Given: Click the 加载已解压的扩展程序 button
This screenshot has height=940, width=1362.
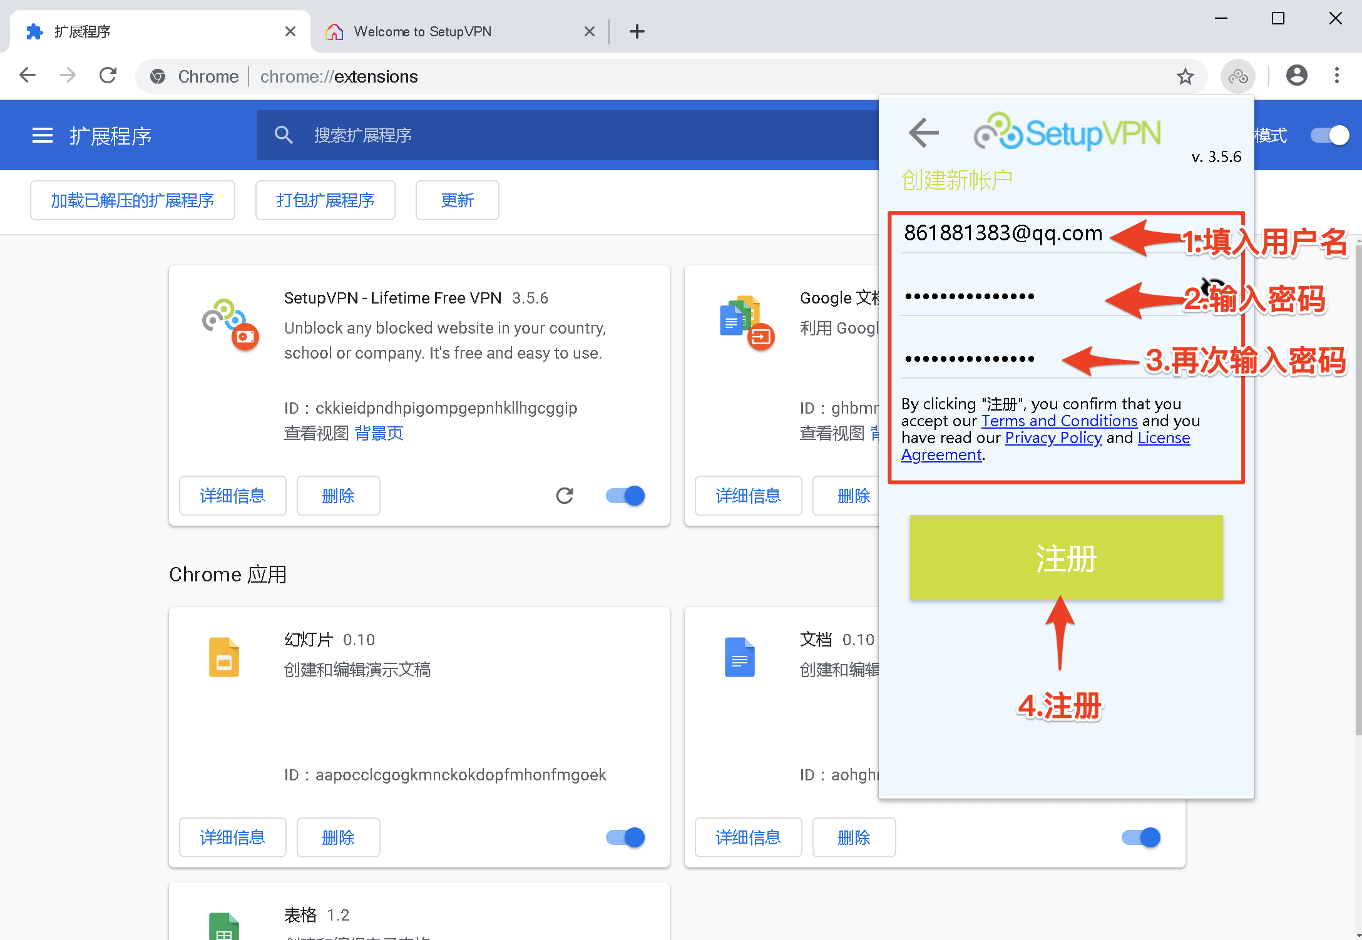Looking at the screenshot, I should click(x=133, y=200).
